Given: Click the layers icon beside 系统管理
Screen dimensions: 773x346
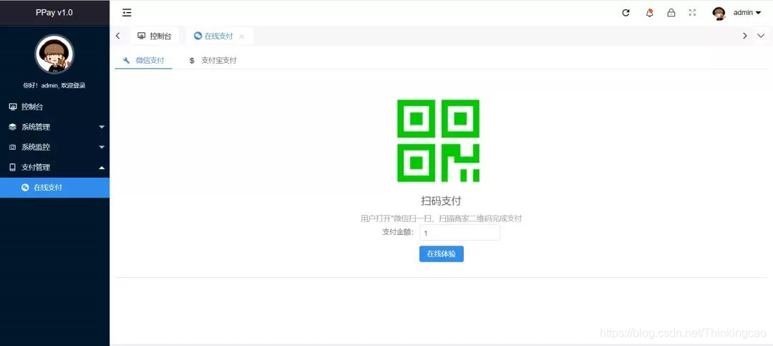Looking at the screenshot, I should (13, 127).
